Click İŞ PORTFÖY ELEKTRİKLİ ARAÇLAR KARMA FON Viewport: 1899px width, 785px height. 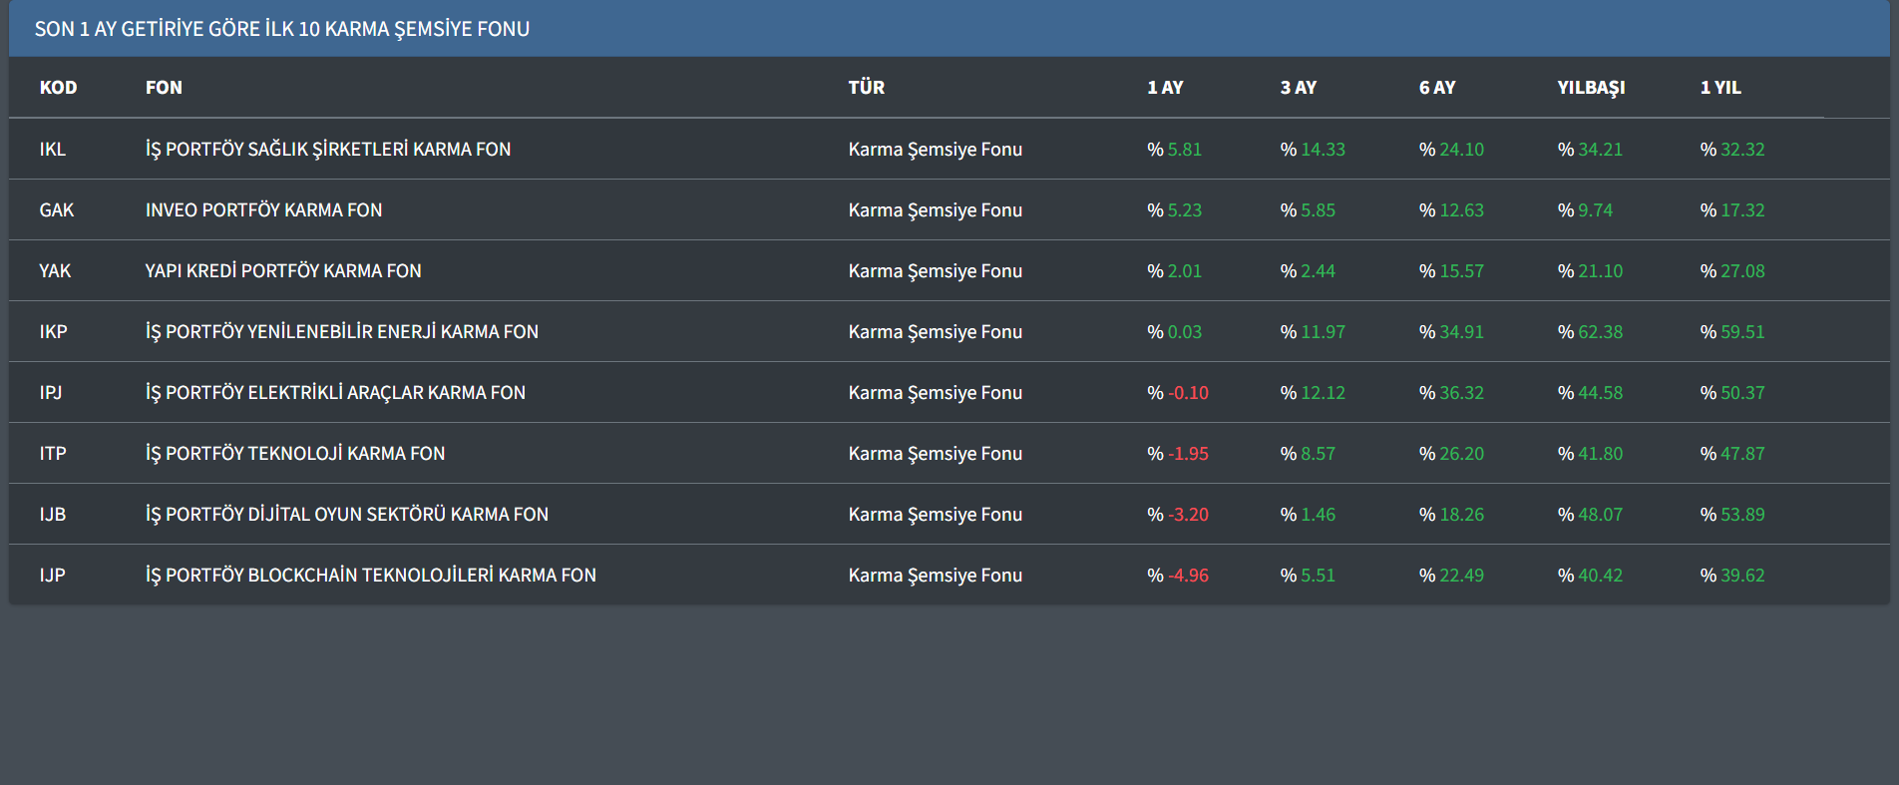pos(335,393)
